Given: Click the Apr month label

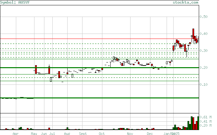Looking at the screenshot, I should click(x=16, y=134).
